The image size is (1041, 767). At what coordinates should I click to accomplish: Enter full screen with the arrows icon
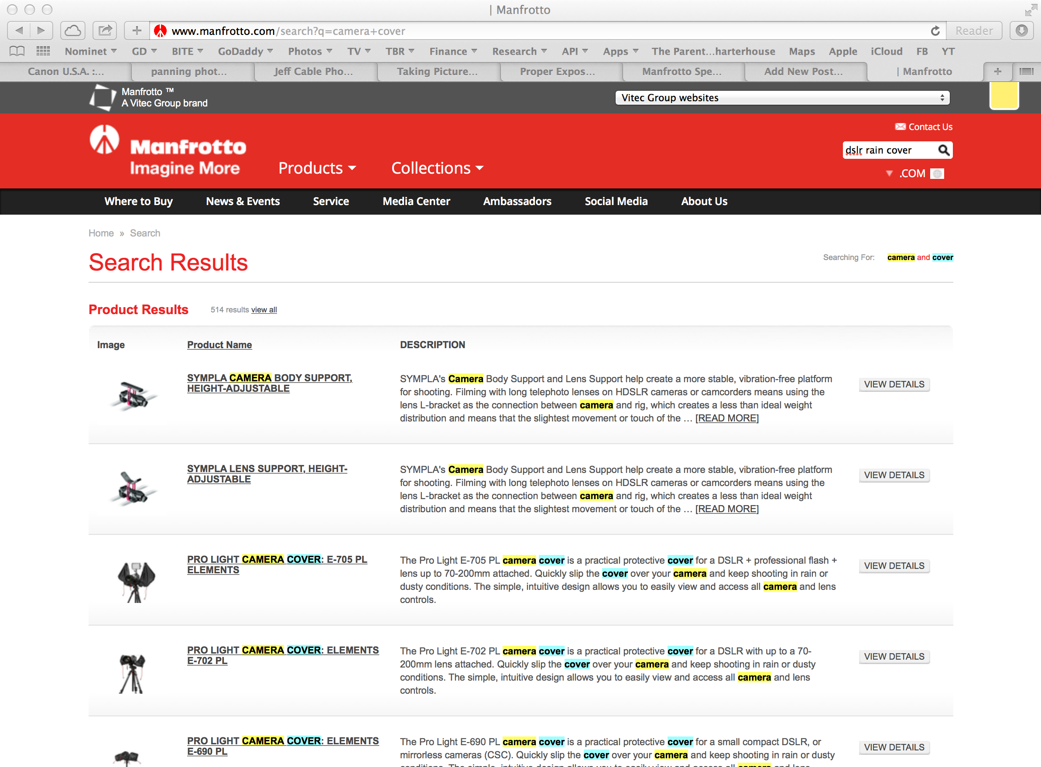coord(1031,10)
